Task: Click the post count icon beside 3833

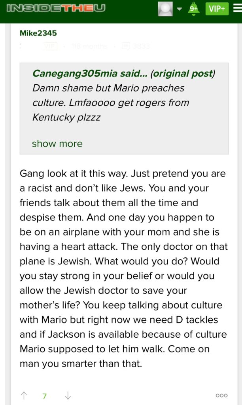Action: tap(125, 46)
